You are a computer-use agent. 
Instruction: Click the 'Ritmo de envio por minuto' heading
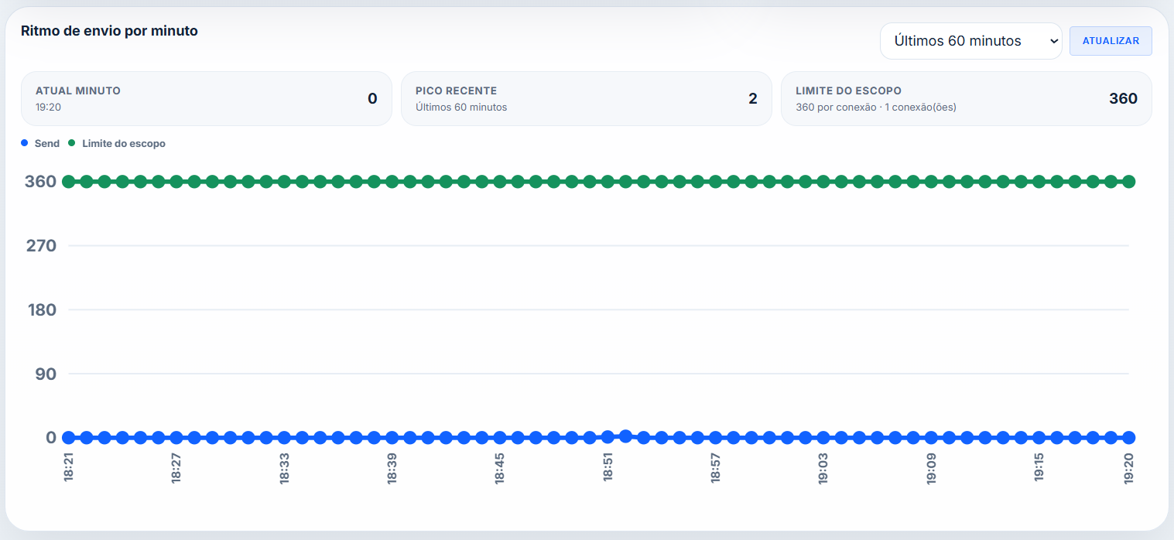109,31
